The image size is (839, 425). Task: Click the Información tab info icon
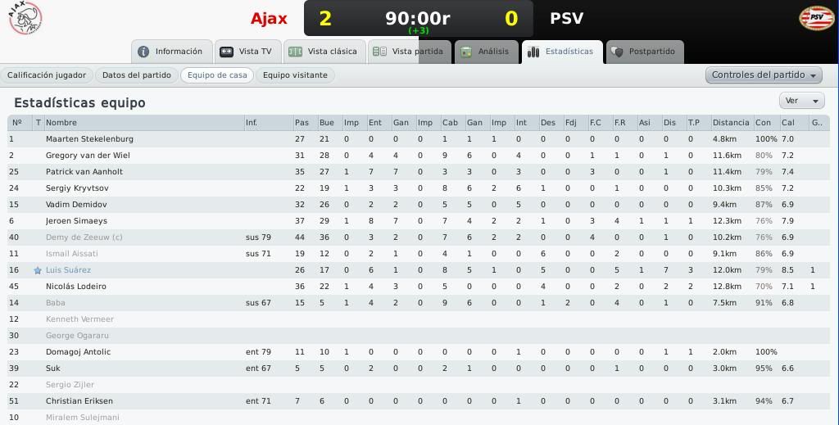(x=143, y=52)
